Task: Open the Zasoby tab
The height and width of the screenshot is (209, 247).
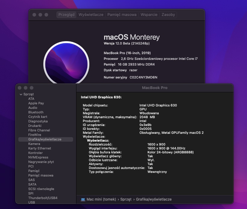Action: (x=168, y=15)
